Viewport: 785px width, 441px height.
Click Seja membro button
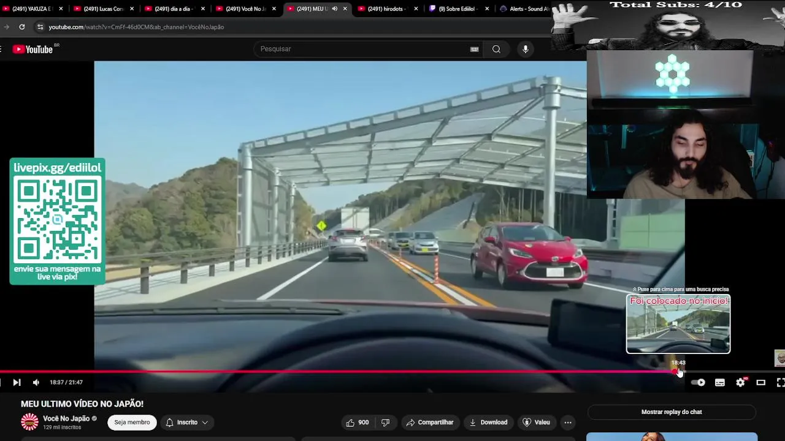(x=132, y=422)
